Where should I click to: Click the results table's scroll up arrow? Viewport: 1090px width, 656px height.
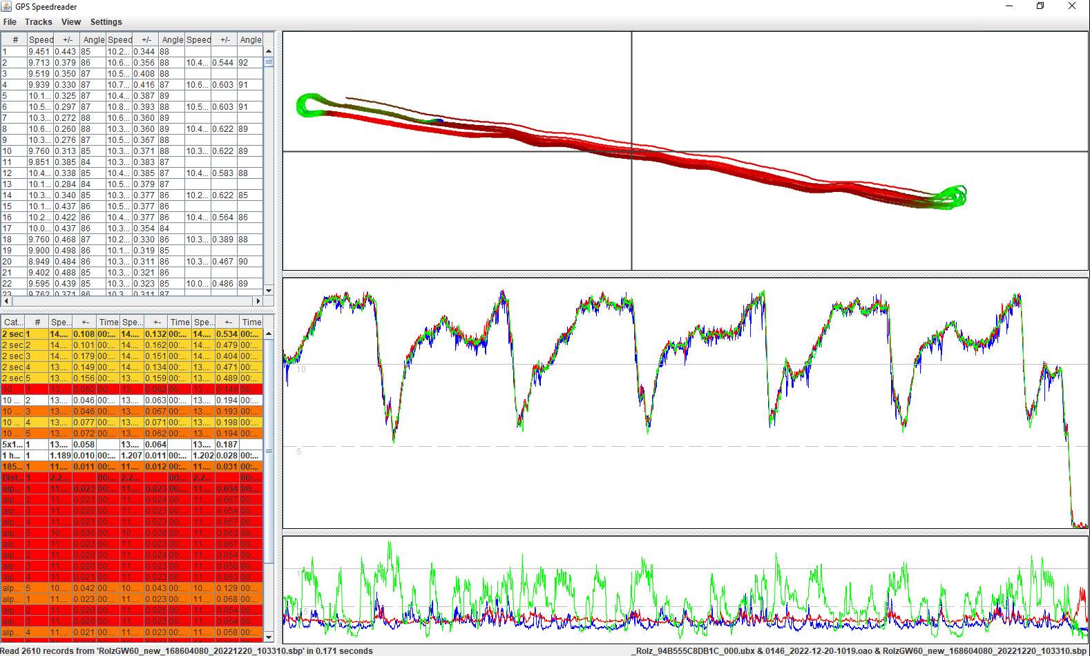point(269,334)
